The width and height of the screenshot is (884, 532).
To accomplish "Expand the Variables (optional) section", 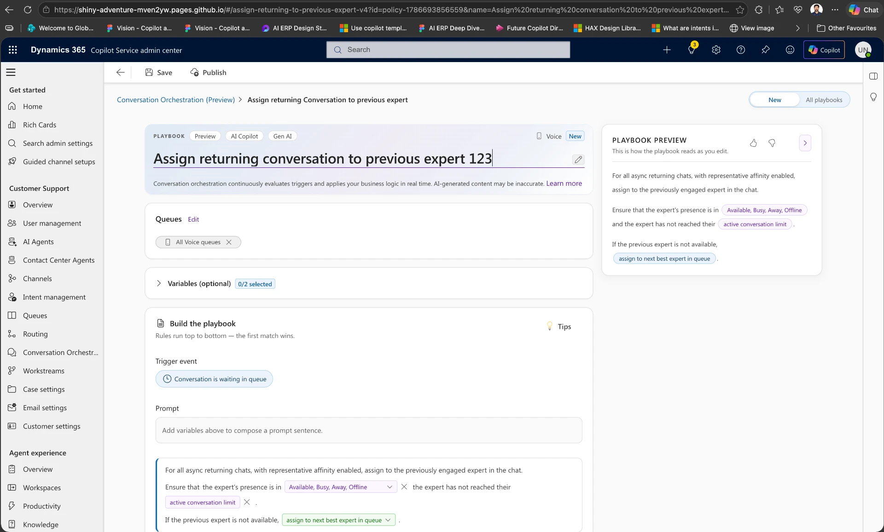I will point(159,283).
